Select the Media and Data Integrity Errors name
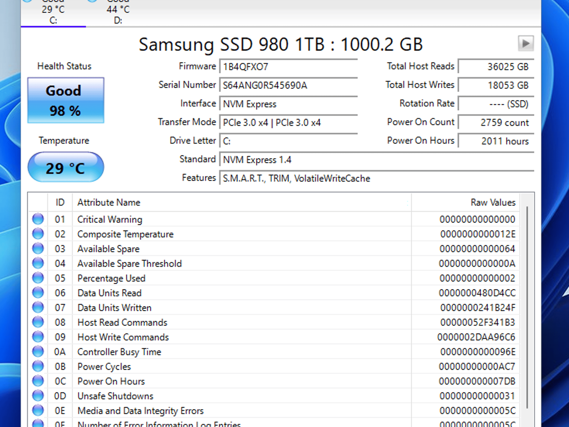The height and width of the screenshot is (427, 569). pos(141,411)
